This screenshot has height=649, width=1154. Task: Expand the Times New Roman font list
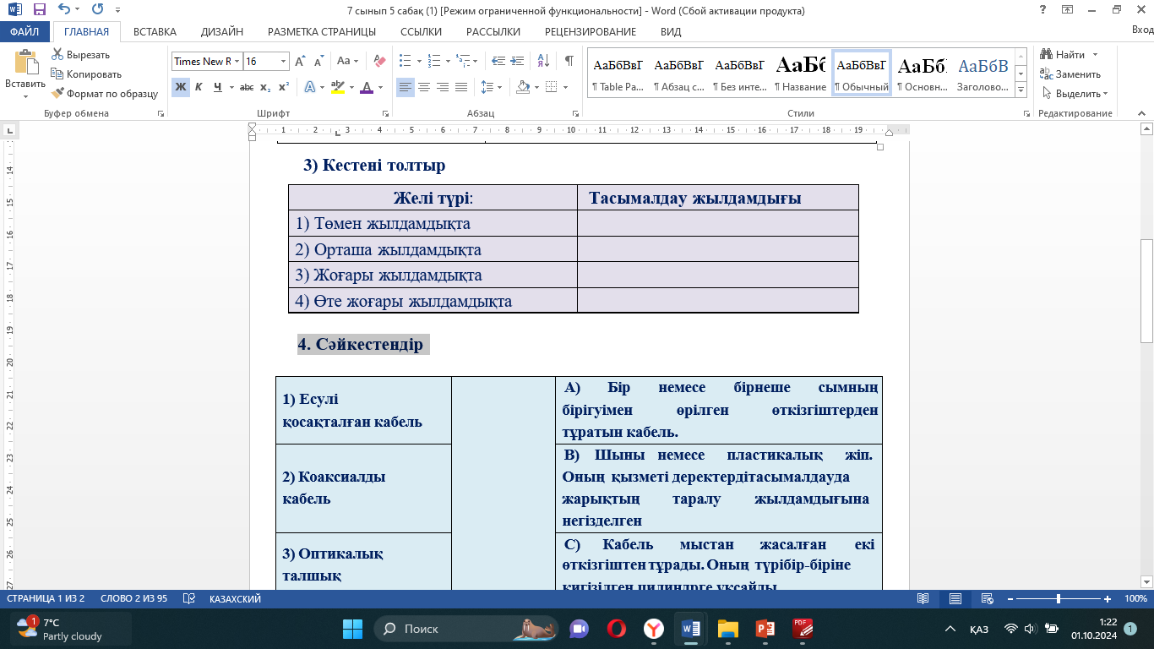click(237, 62)
